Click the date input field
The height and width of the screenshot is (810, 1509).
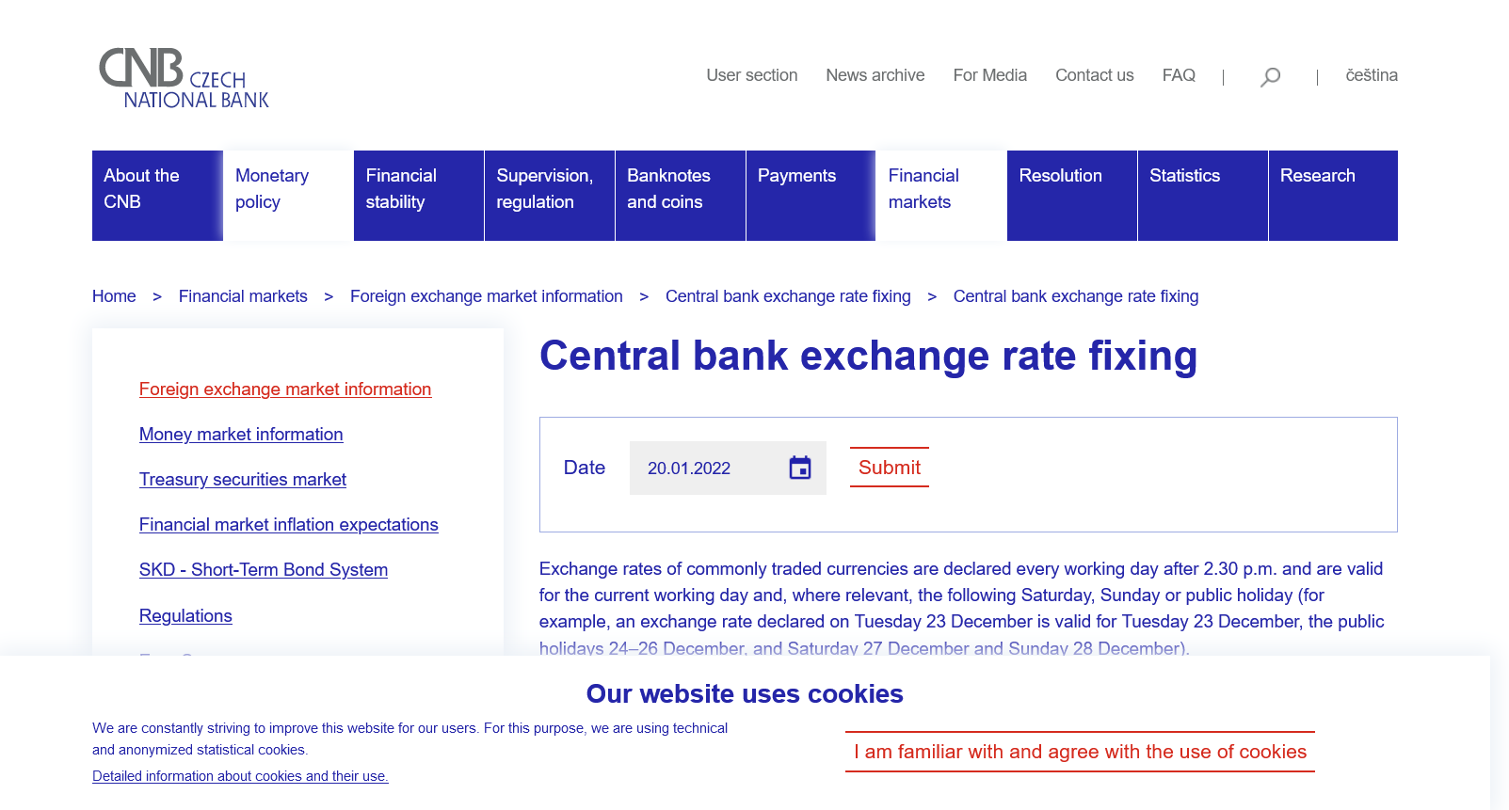pyautogui.click(x=706, y=469)
